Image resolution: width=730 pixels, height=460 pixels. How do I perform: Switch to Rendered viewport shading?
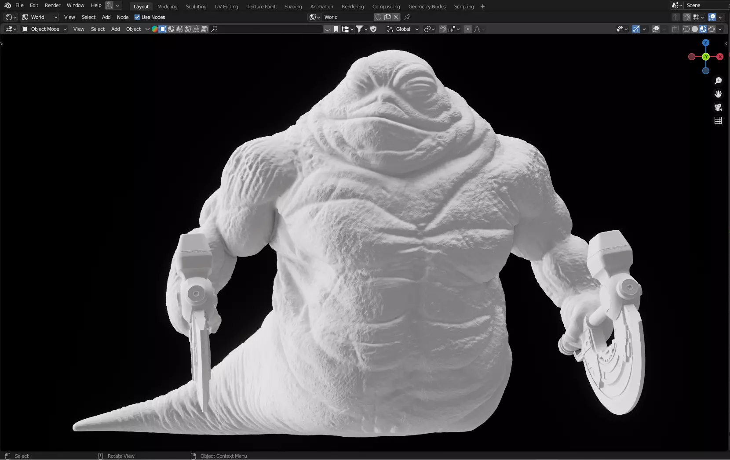[712, 29]
